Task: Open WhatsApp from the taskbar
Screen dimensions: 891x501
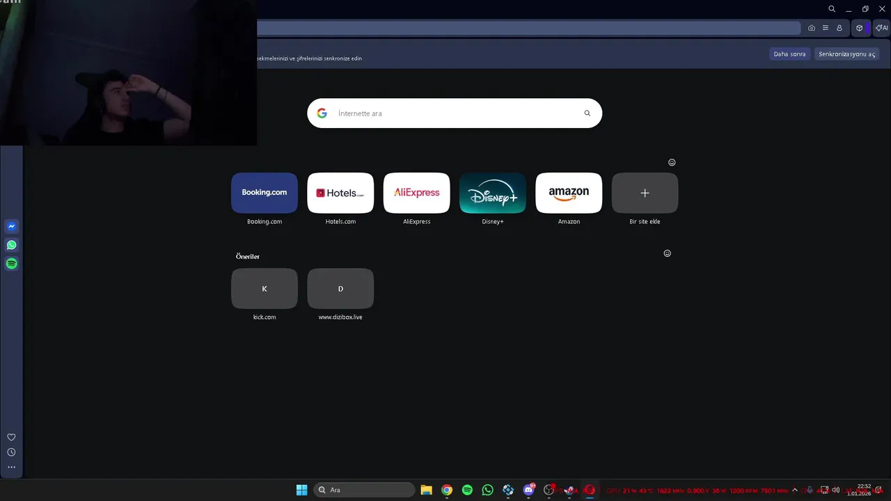Action: (x=487, y=490)
